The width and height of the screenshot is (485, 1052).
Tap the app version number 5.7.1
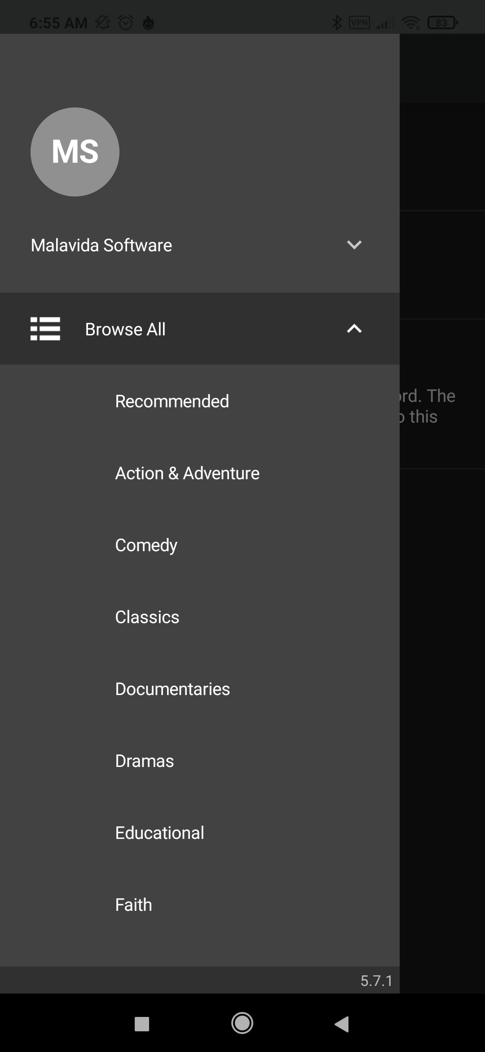click(x=376, y=981)
